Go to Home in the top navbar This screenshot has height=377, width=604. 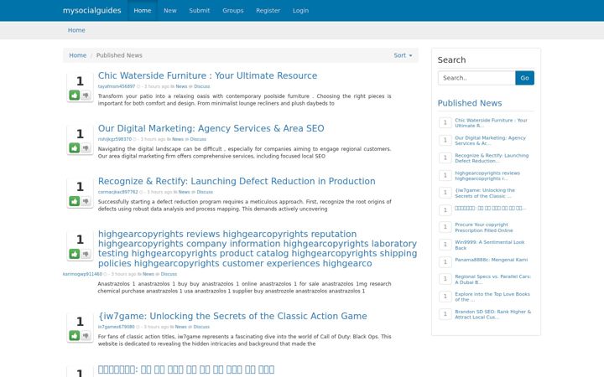coord(143,10)
